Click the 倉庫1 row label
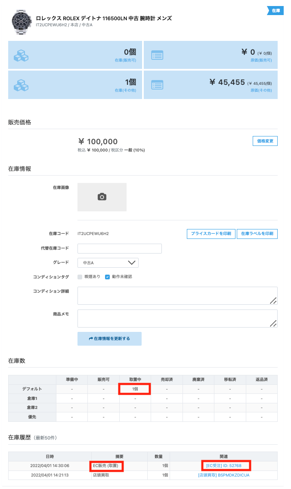Image resolution: width=291 pixels, height=489 pixels. click(x=32, y=398)
